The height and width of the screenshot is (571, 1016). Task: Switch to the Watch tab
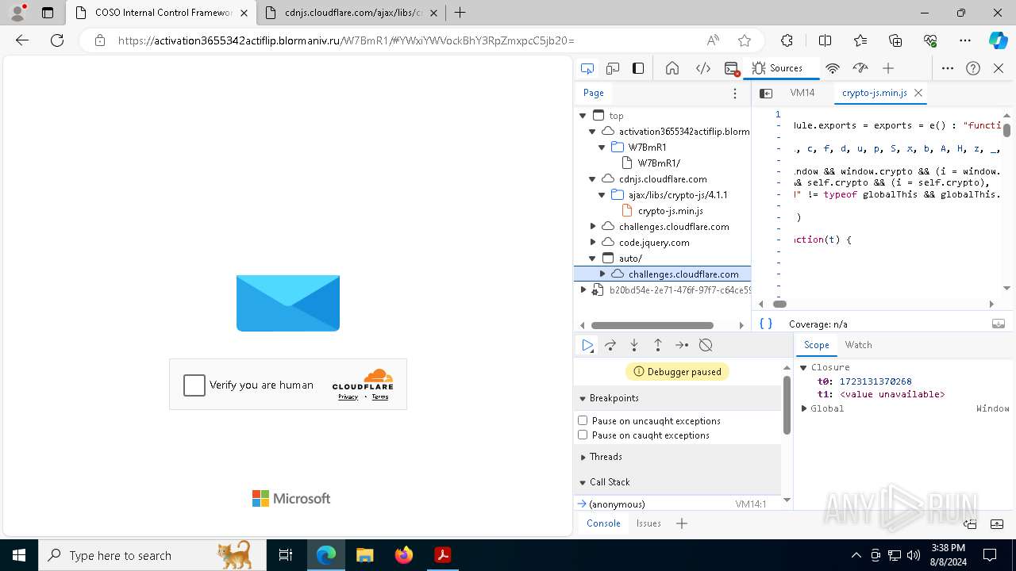tap(858, 345)
